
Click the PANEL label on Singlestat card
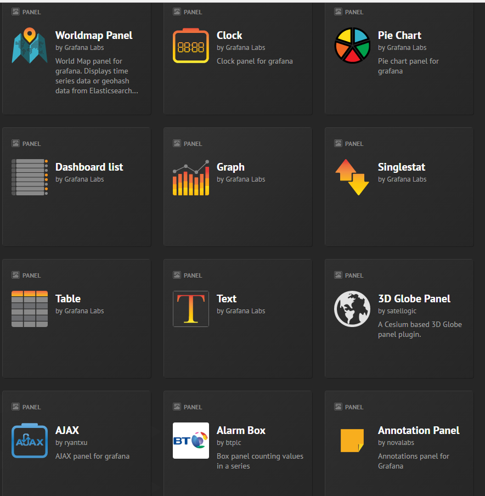[x=354, y=144]
